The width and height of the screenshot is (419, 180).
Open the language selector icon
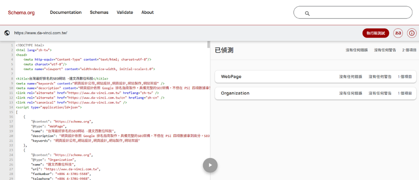click(398, 33)
